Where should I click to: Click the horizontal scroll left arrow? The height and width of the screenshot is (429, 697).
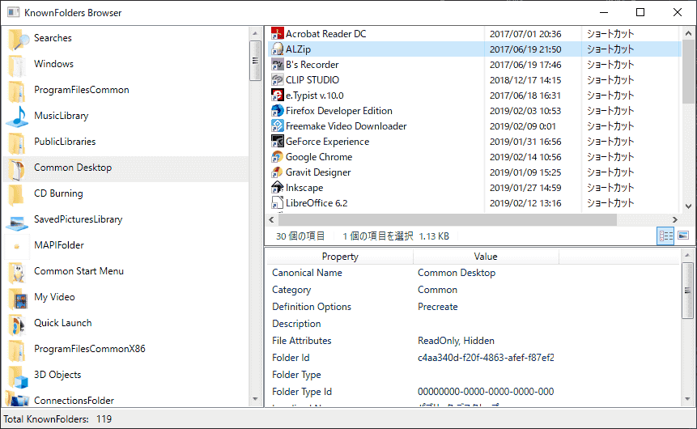click(x=272, y=219)
